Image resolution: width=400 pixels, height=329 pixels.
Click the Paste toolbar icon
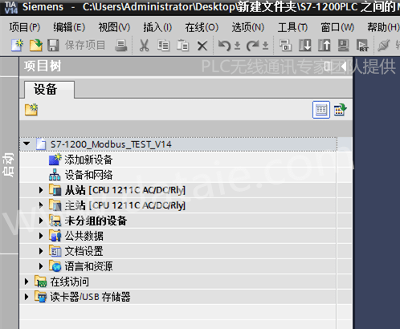(x=182, y=45)
